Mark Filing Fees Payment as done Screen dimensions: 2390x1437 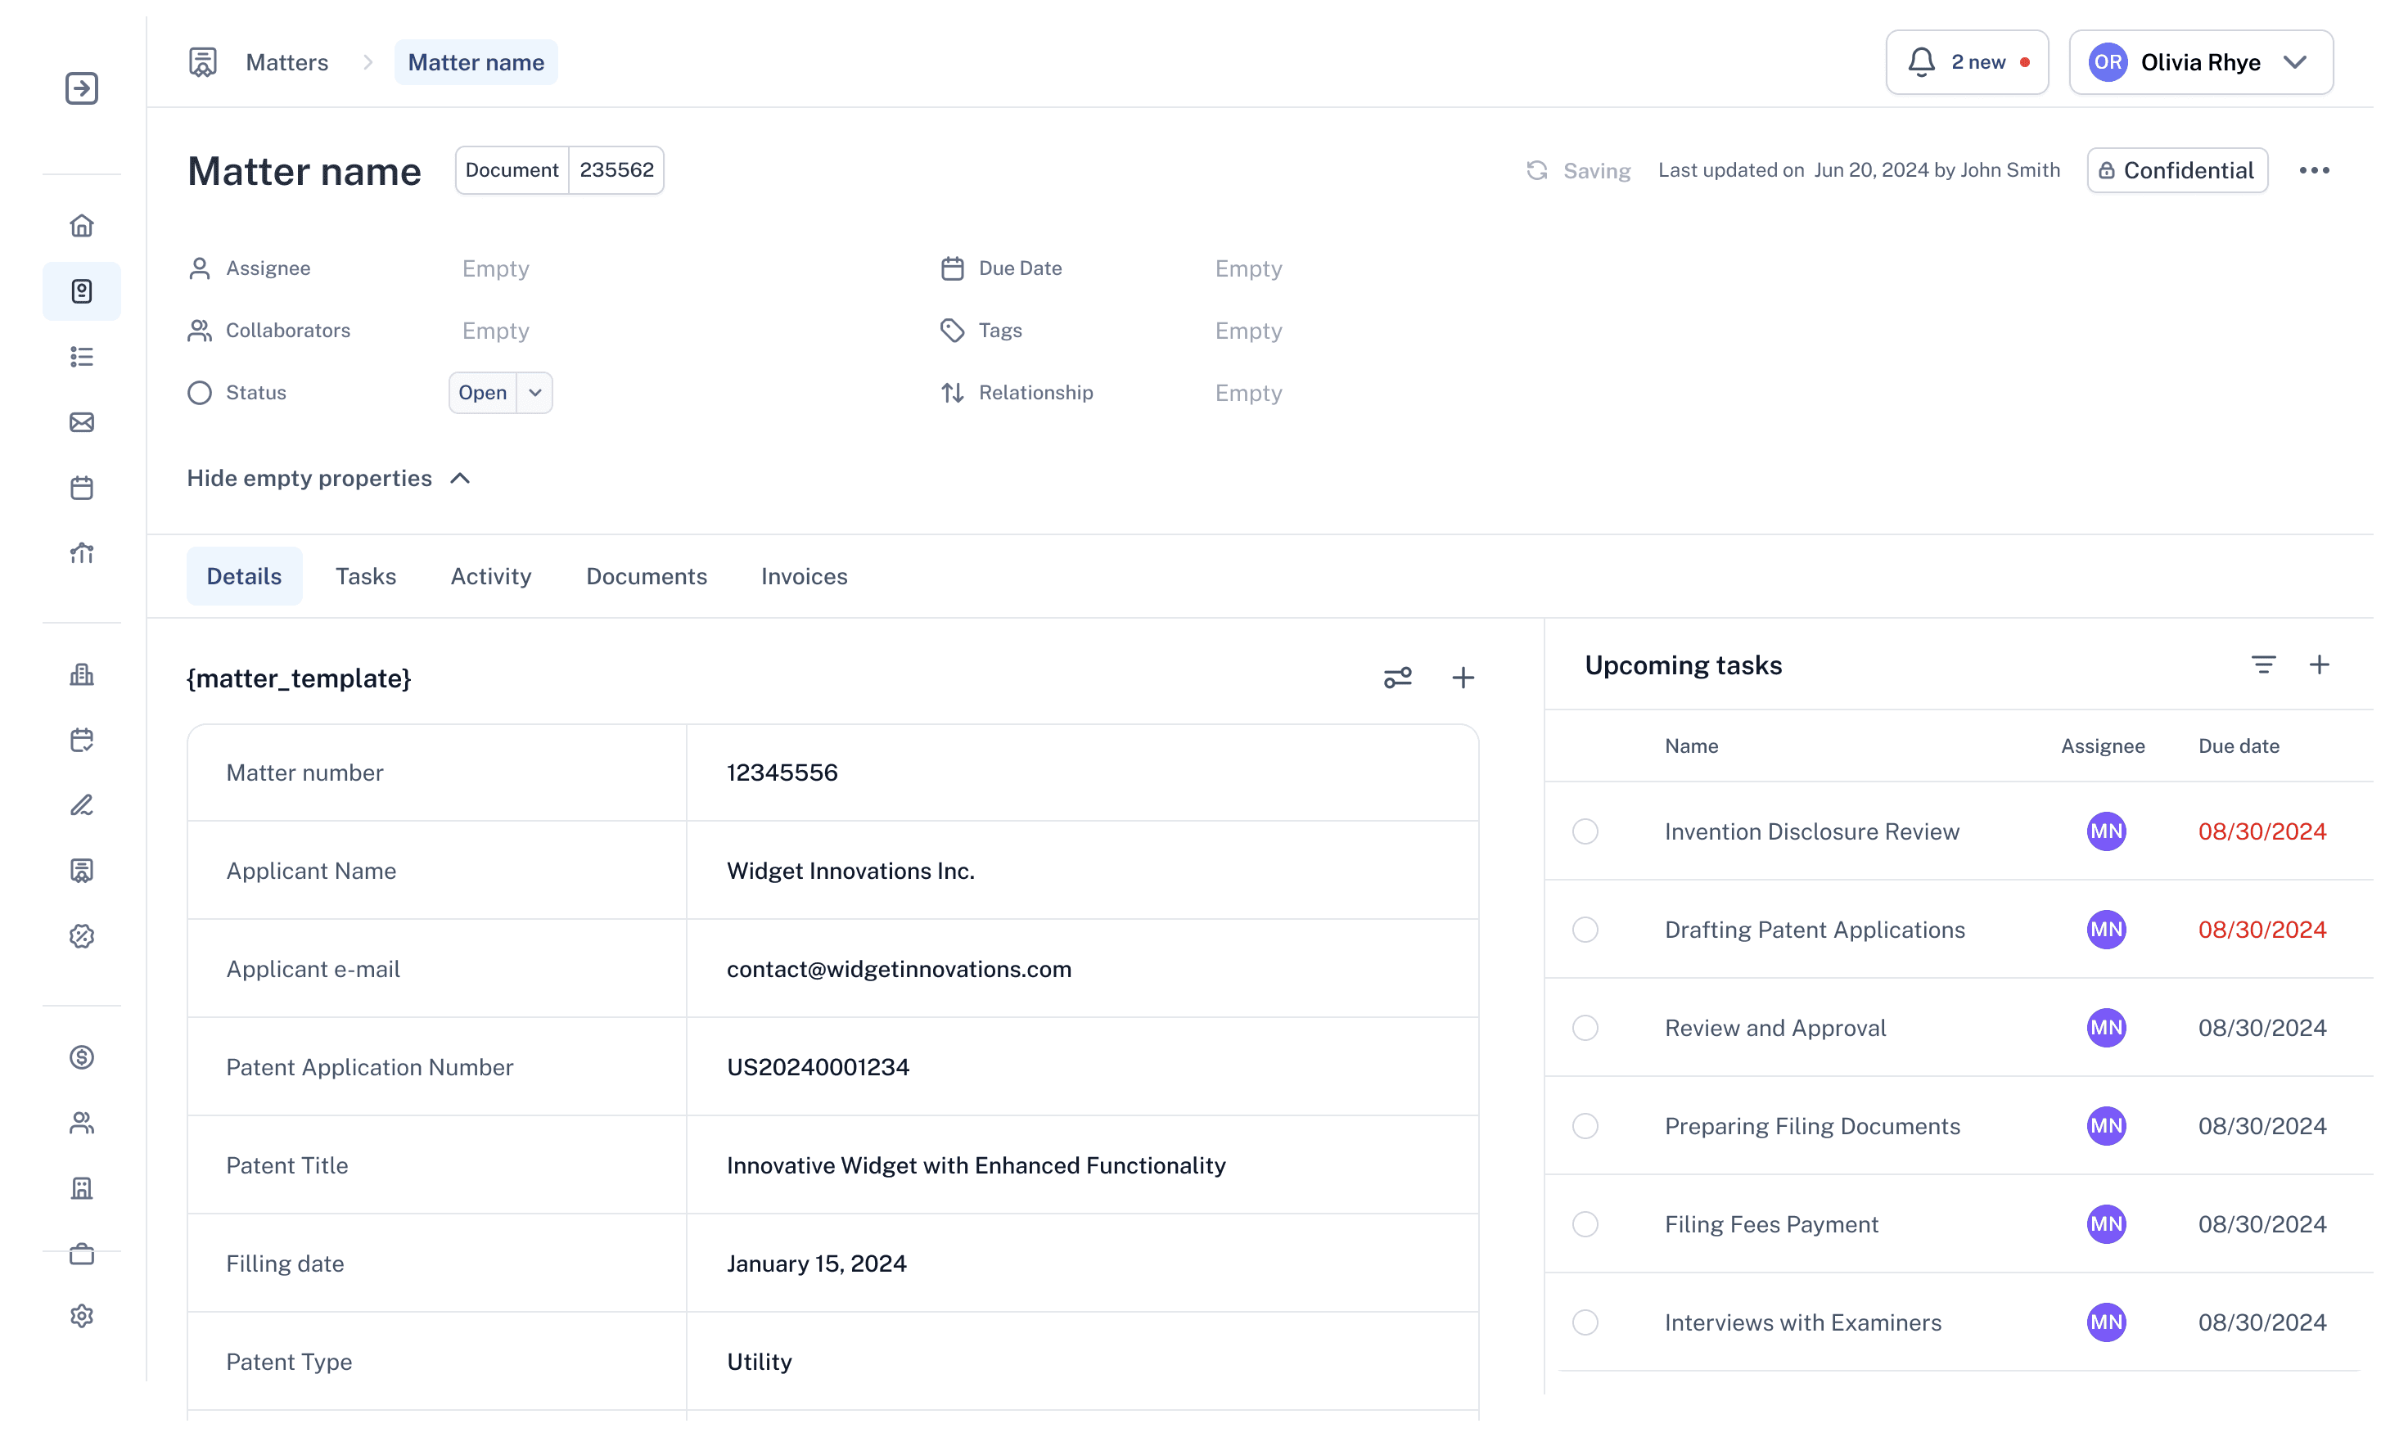[x=1585, y=1225]
